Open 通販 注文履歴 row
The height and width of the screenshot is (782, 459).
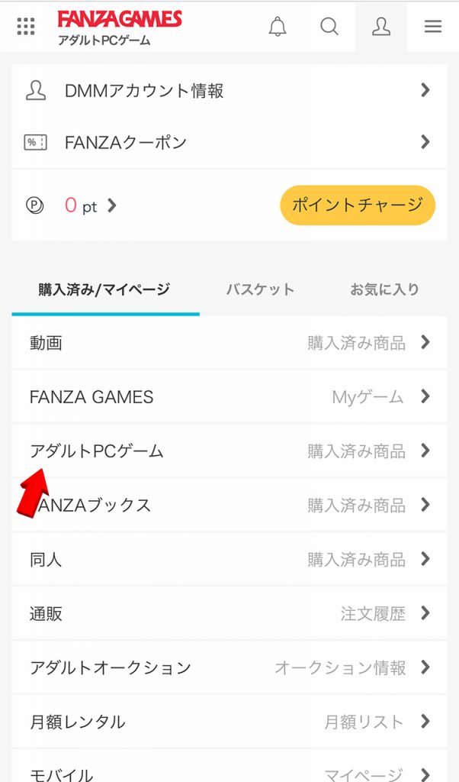229,613
